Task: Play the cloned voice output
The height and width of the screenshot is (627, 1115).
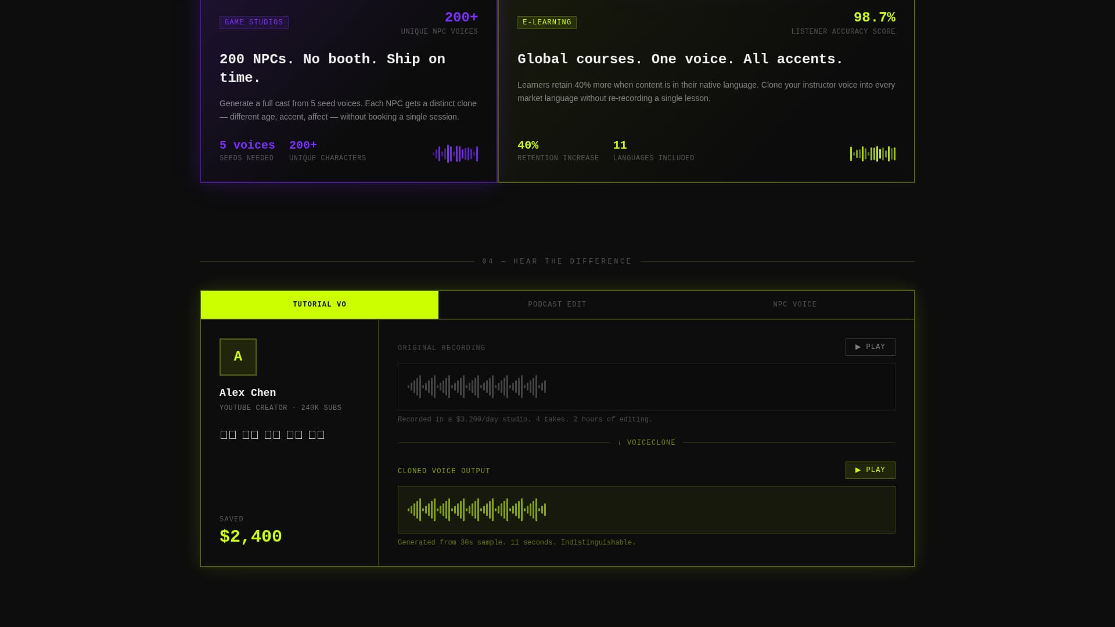Action: click(870, 470)
